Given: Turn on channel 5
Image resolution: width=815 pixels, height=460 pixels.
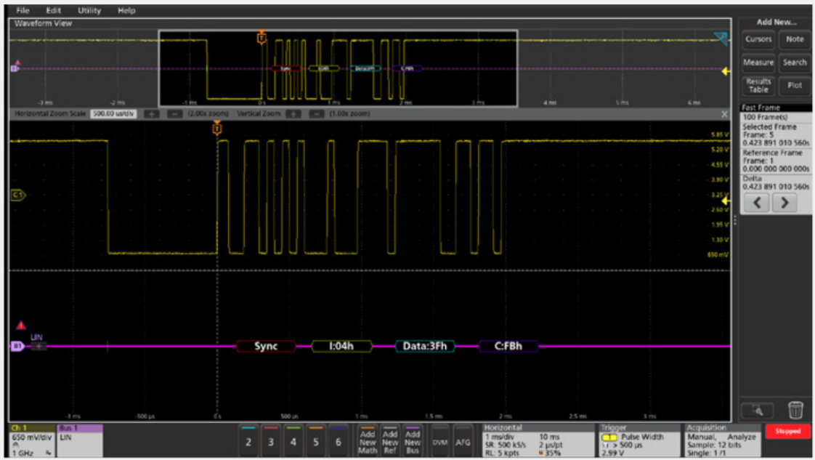Looking at the screenshot, I should coord(315,441).
